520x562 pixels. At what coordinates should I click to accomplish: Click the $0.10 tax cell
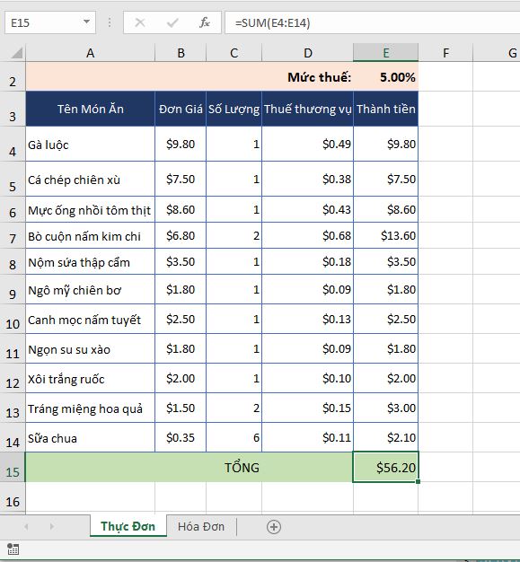pyautogui.click(x=308, y=379)
